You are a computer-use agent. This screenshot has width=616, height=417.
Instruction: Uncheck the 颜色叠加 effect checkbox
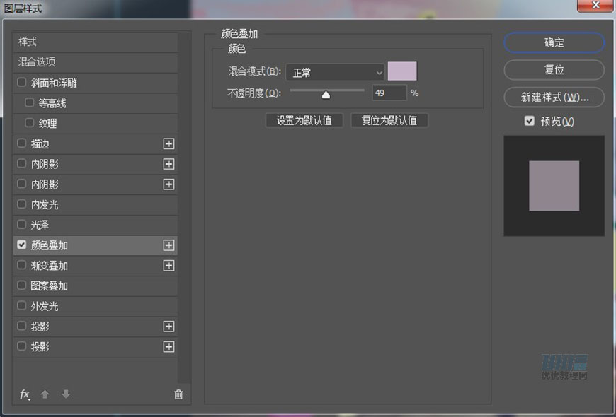tap(22, 245)
